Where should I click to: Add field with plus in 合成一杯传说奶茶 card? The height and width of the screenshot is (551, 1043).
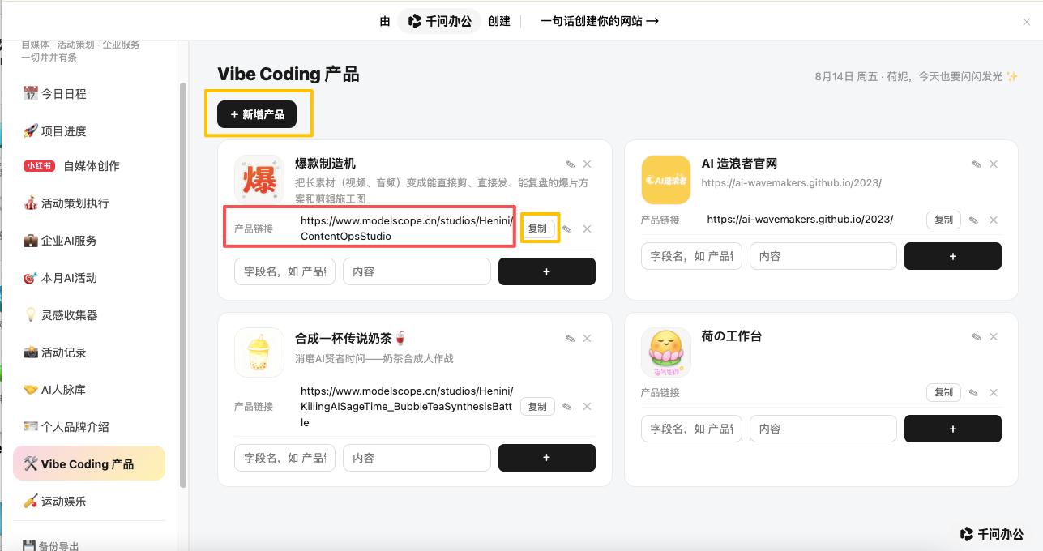(547, 458)
